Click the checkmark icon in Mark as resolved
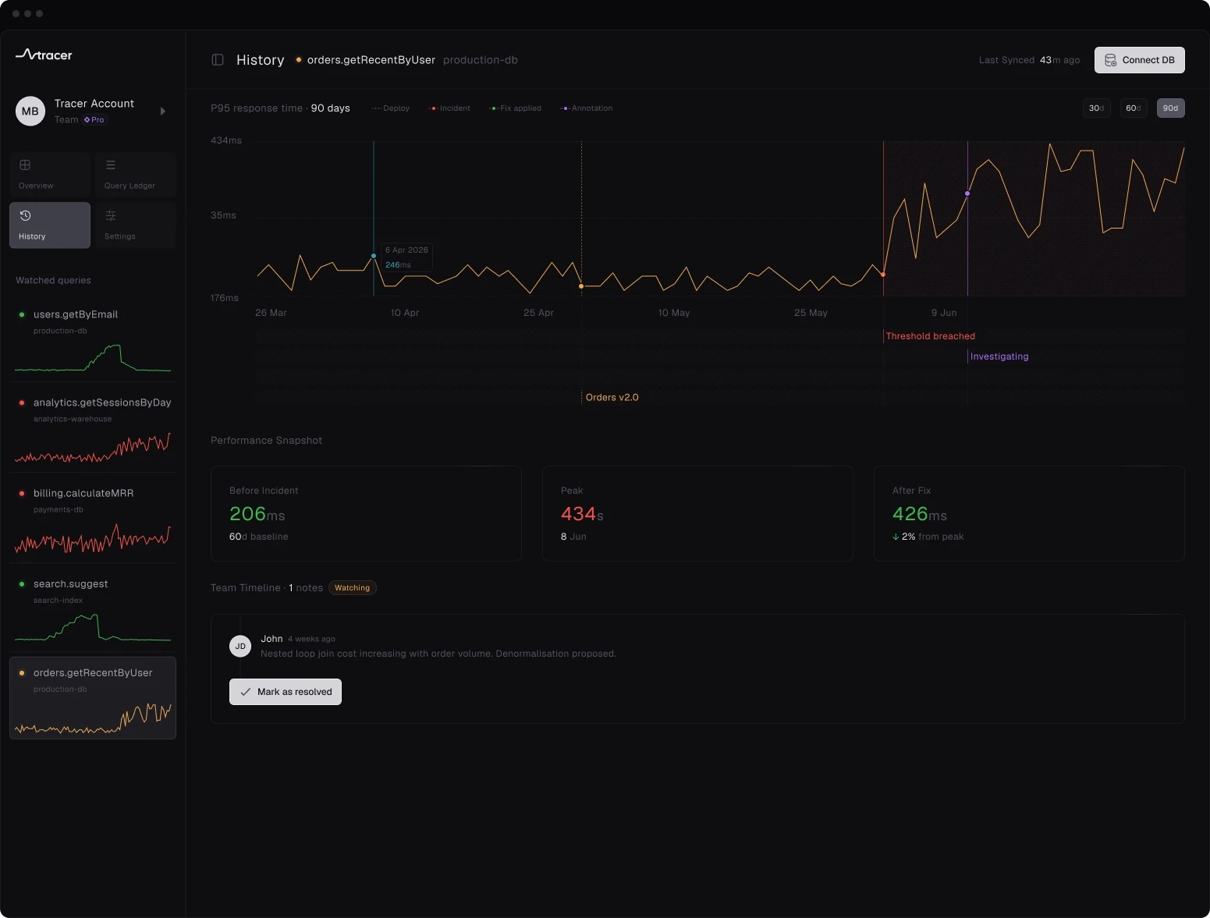Image resolution: width=1210 pixels, height=918 pixels. point(246,692)
